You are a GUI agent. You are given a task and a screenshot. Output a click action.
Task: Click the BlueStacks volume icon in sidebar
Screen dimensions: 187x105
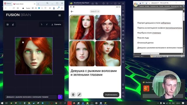pyautogui.click(x=123, y=11)
